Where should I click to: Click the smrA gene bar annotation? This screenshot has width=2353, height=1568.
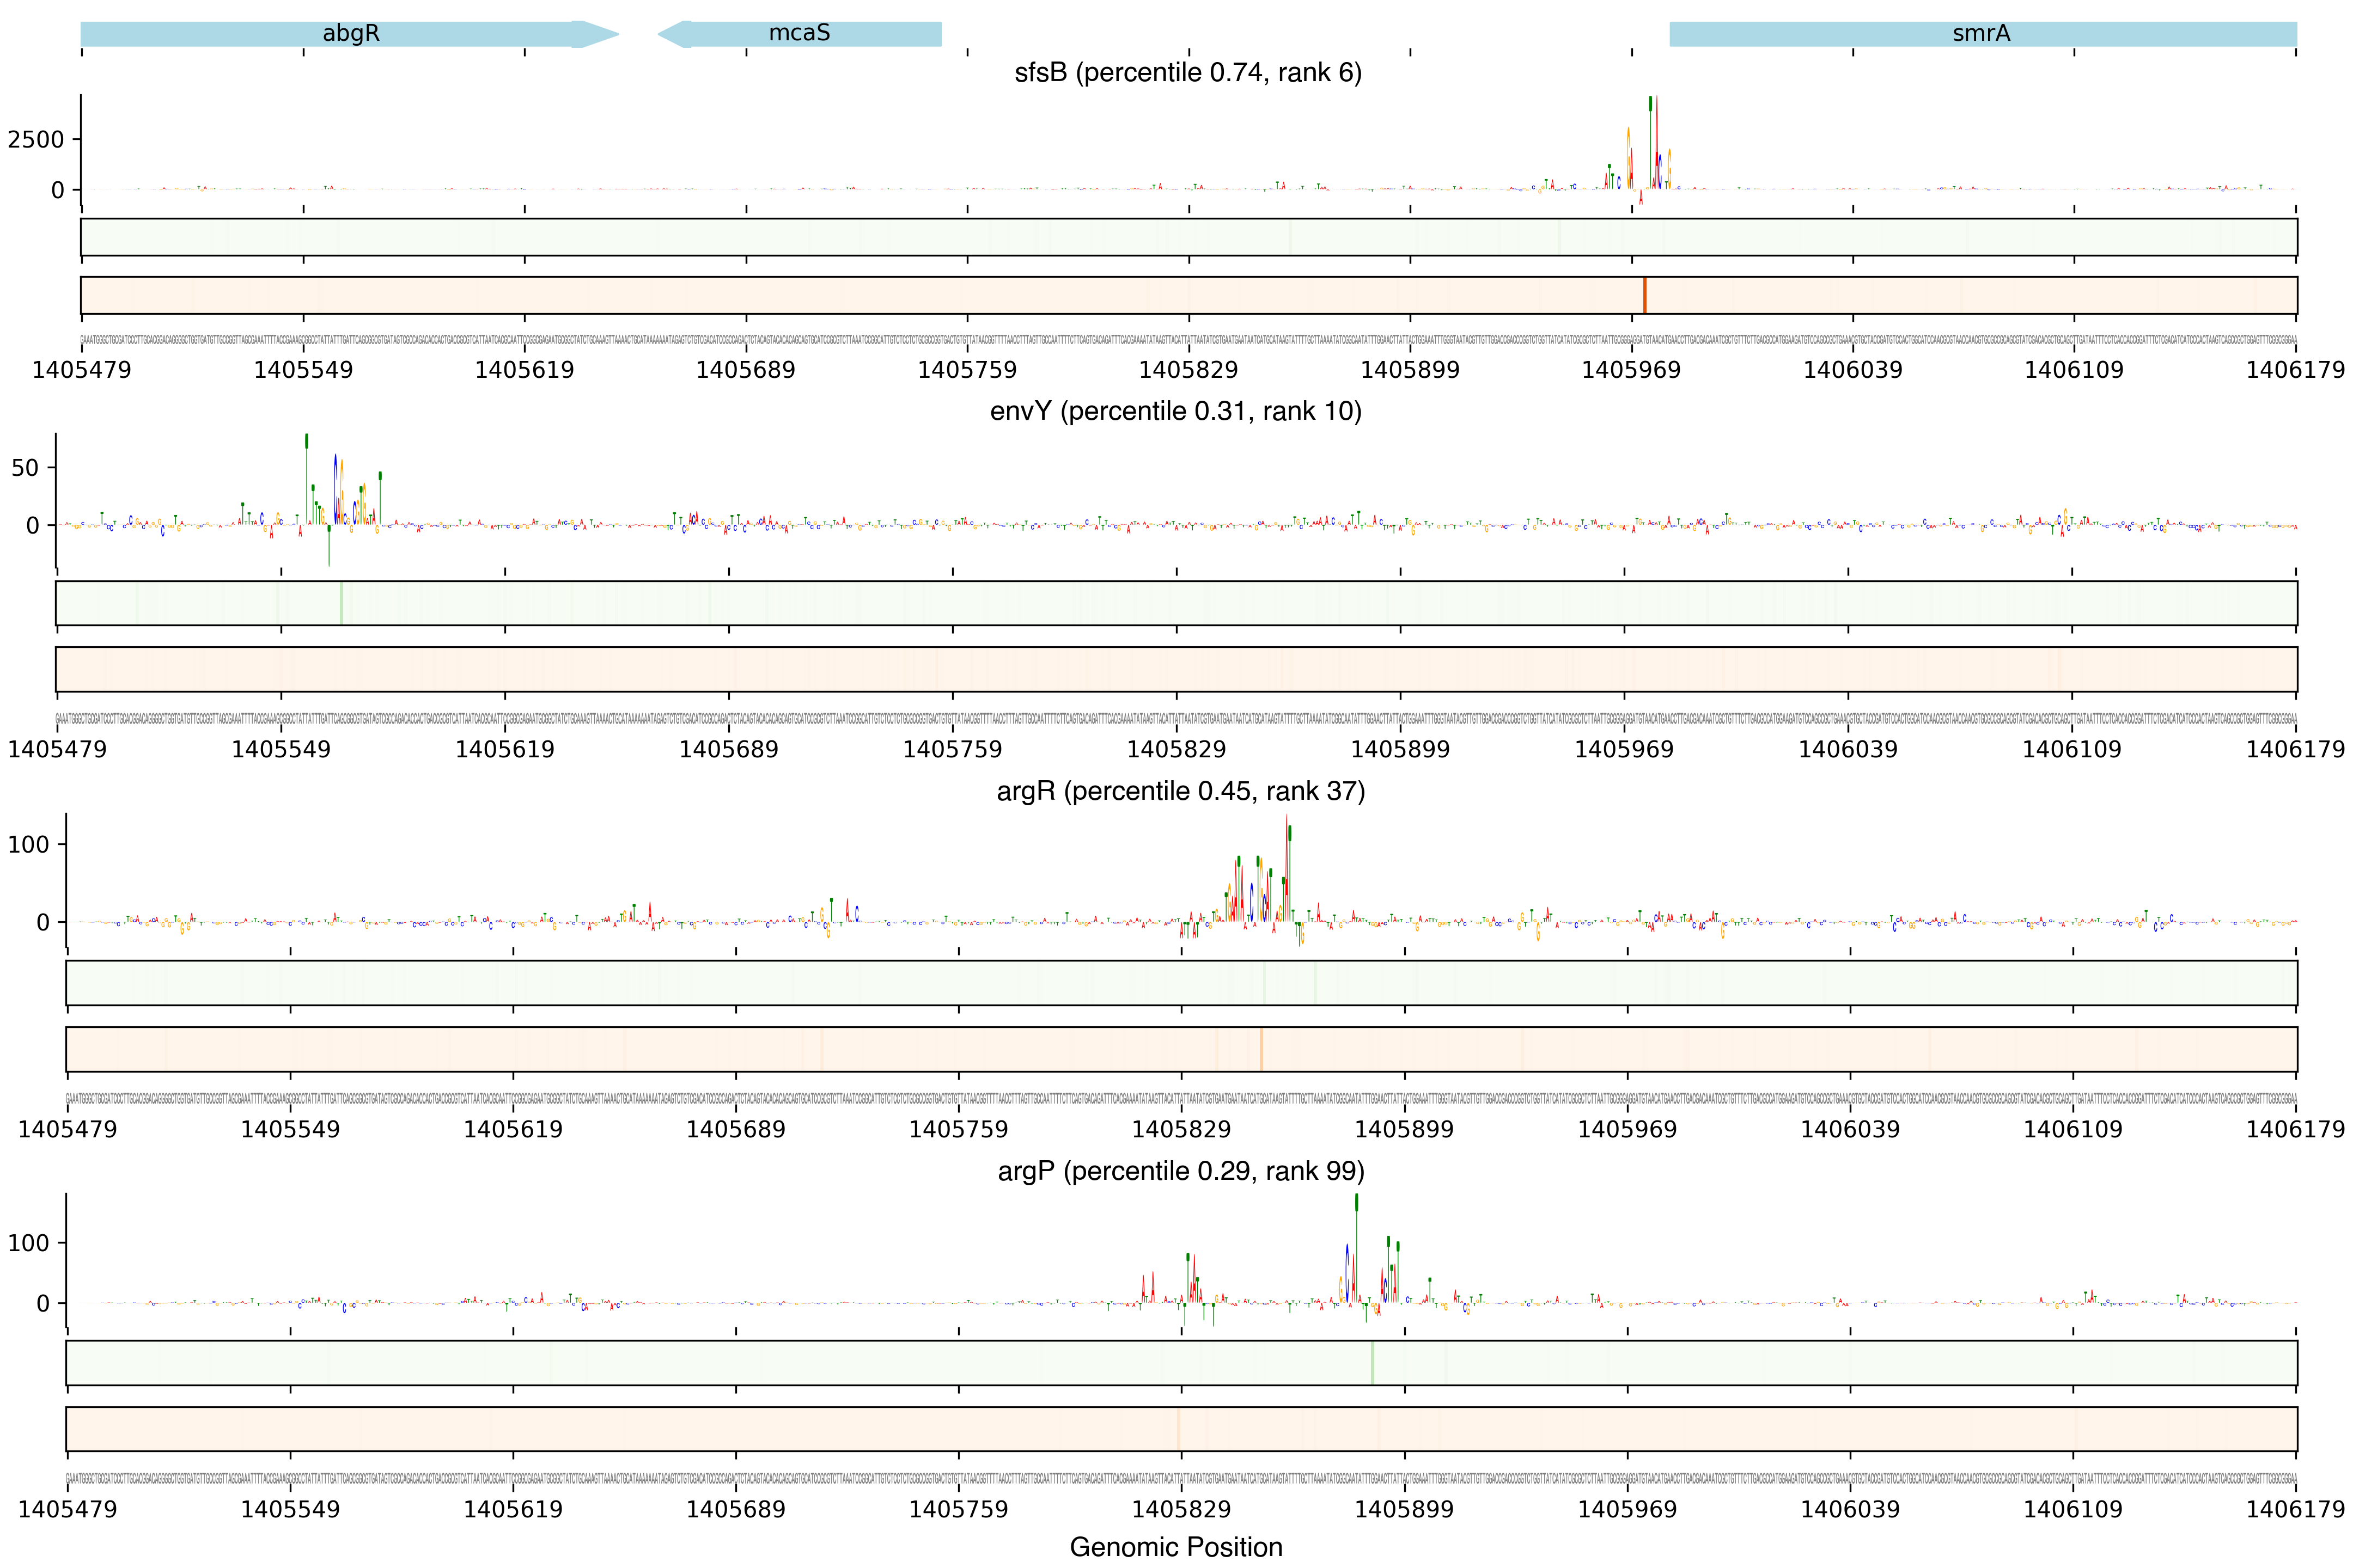(1982, 34)
